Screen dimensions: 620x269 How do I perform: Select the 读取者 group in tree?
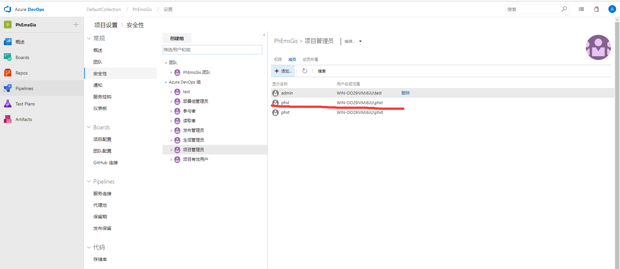(189, 121)
